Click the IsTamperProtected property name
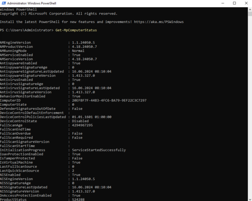 [x=18, y=158]
